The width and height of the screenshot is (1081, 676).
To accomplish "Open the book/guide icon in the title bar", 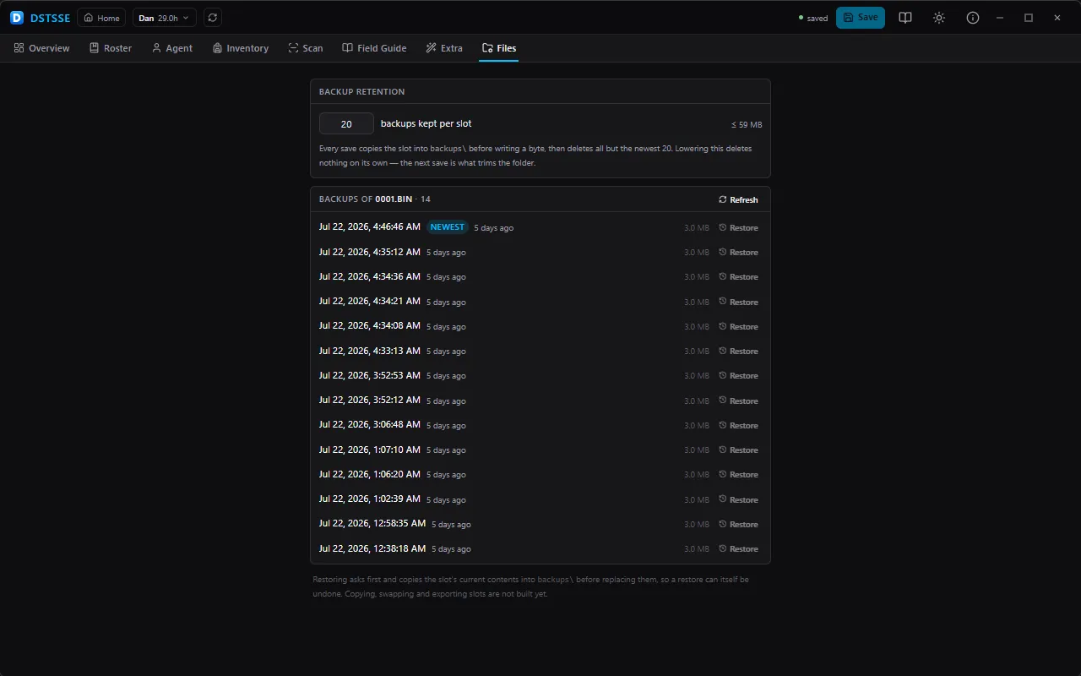I will [x=905, y=18].
